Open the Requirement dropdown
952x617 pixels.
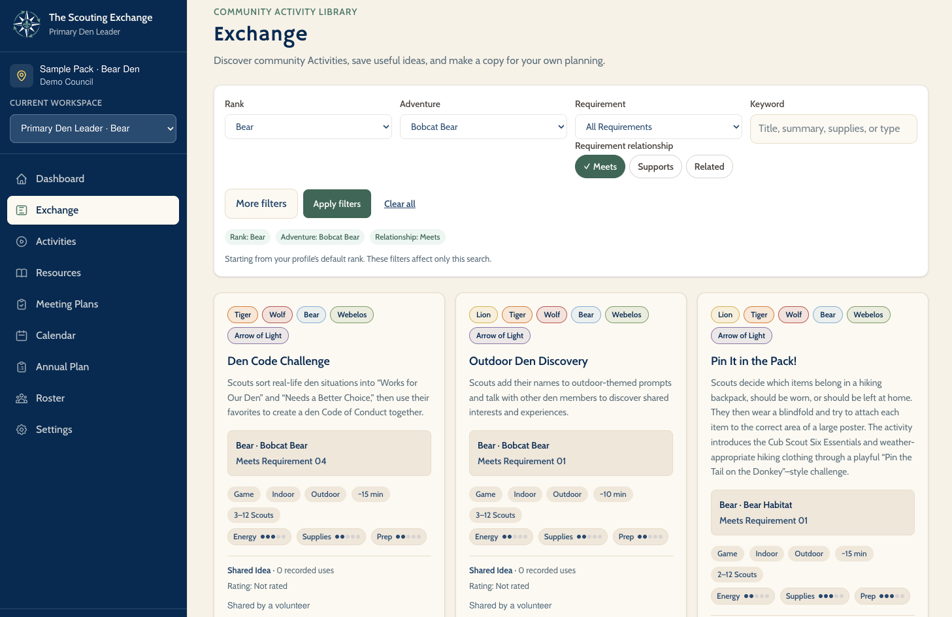(x=659, y=127)
